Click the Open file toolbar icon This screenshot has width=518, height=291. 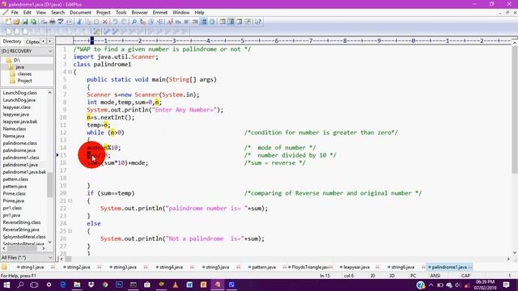point(16,22)
